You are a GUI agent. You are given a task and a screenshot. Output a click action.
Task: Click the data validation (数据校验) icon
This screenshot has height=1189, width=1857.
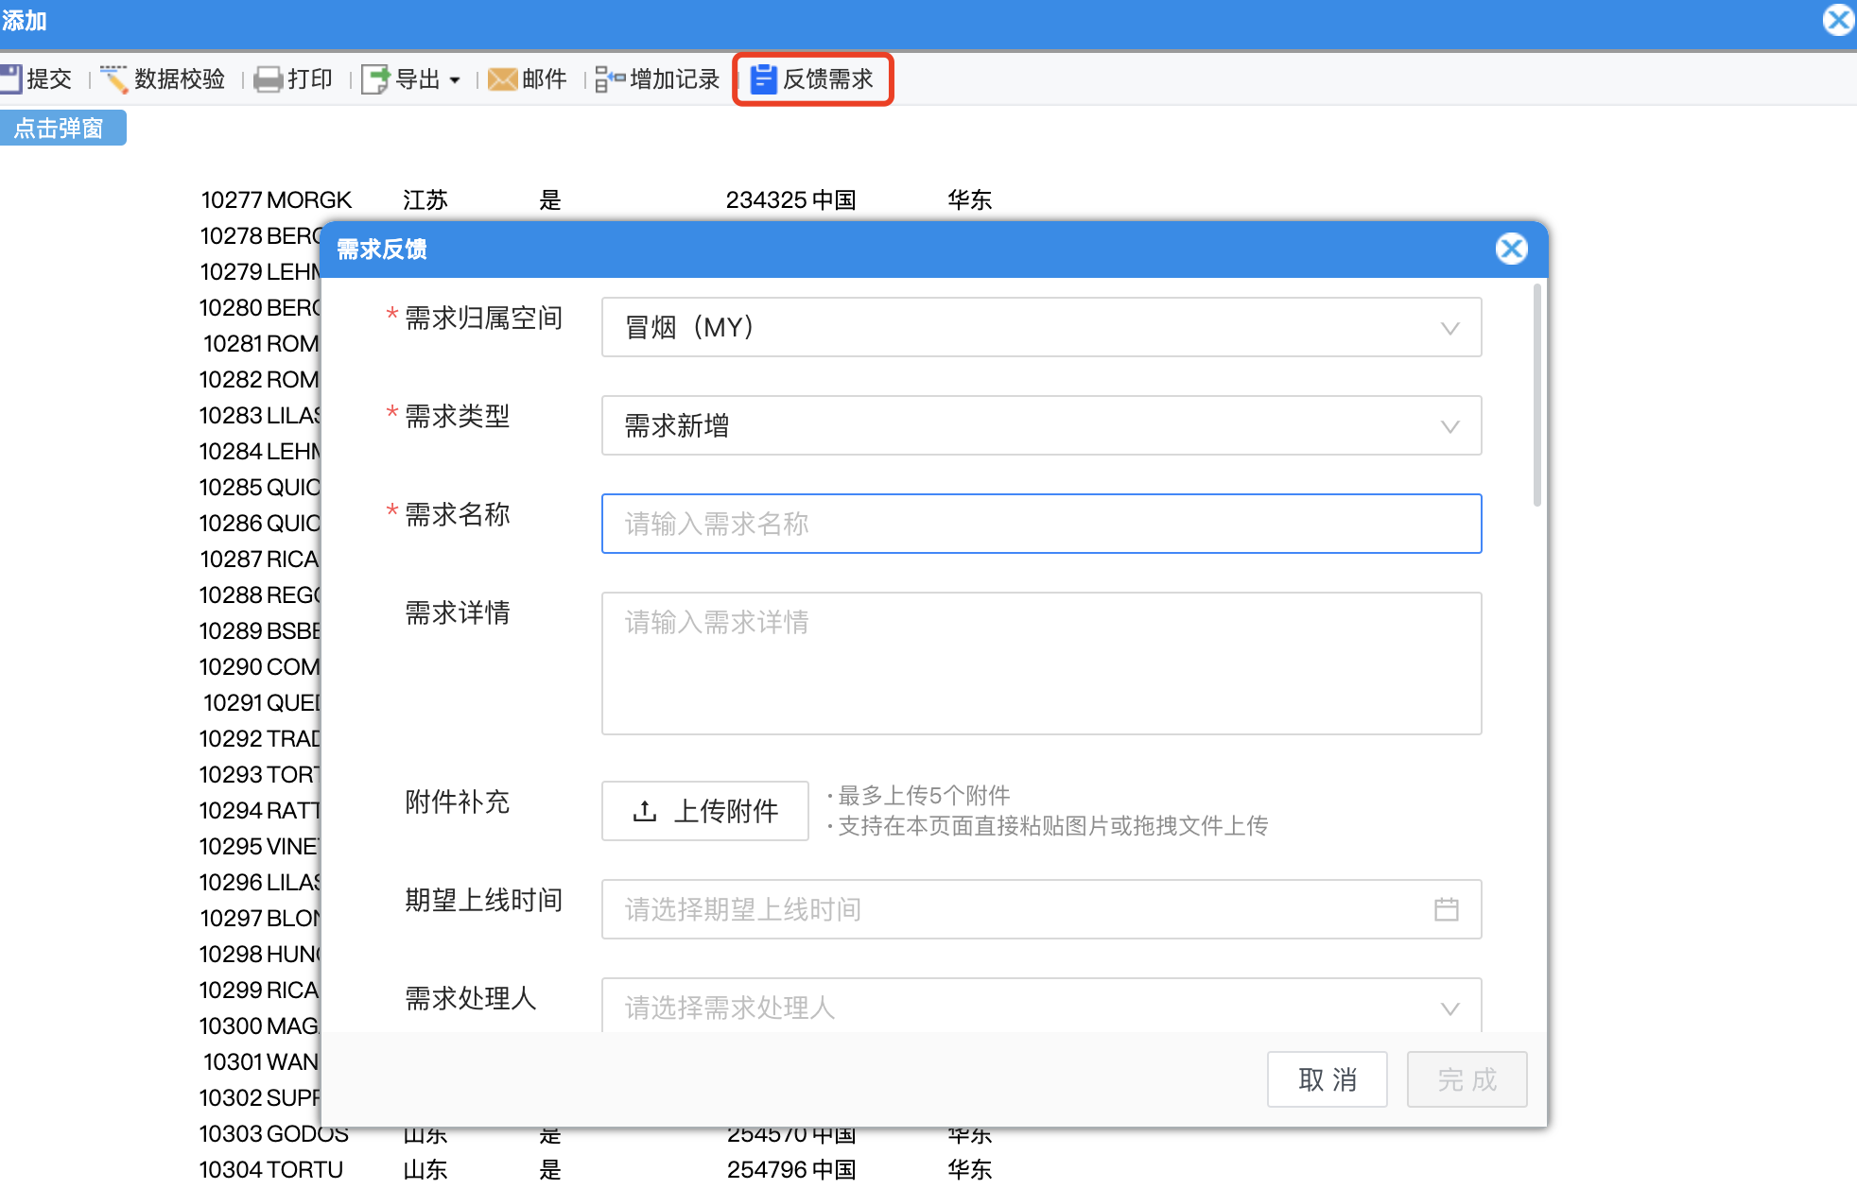pyautogui.click(x=114, y=78)
